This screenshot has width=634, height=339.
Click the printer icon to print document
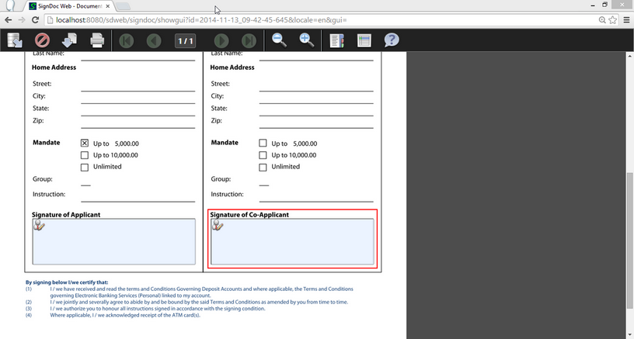pos(96,40)
